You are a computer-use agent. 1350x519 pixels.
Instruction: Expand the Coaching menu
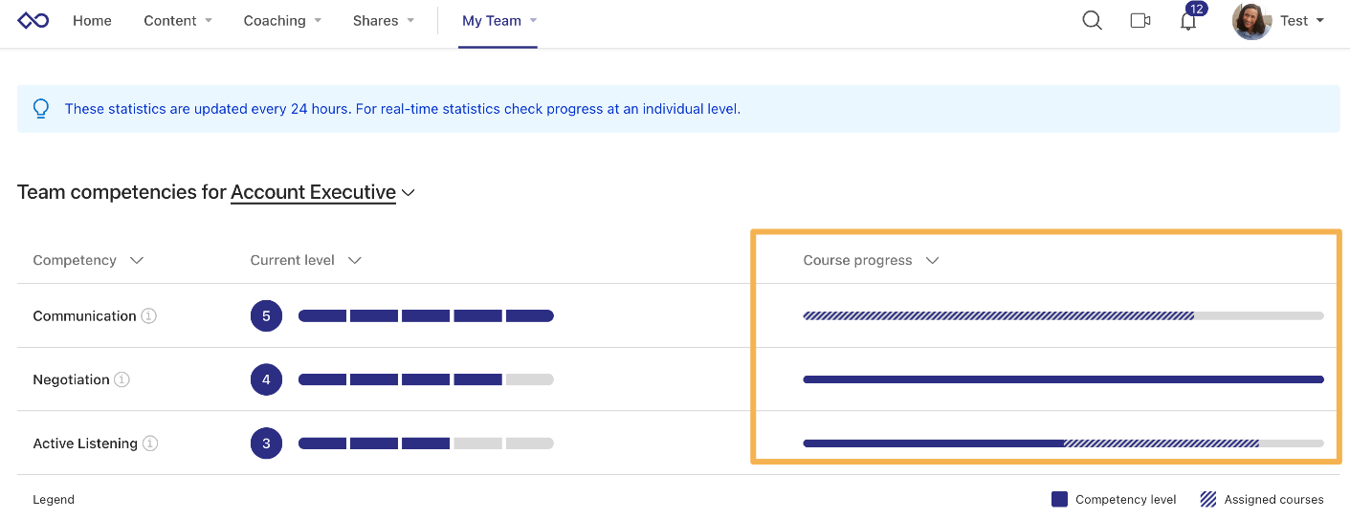coord(282,20)
